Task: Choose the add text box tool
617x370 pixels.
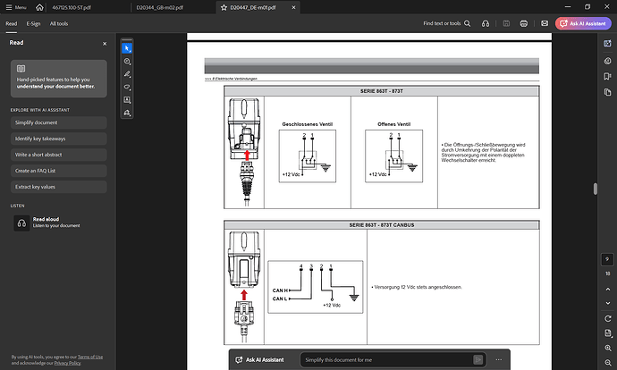Action: click(x=127, y=100)
